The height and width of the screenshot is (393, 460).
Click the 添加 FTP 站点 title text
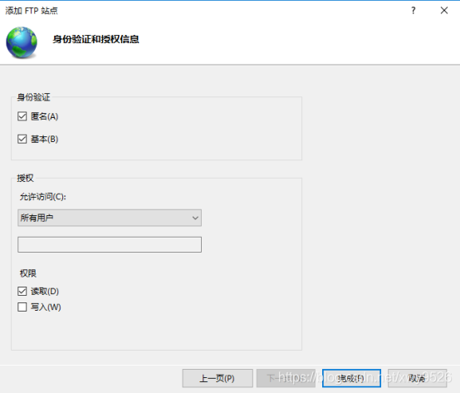(x=32, y=11)
